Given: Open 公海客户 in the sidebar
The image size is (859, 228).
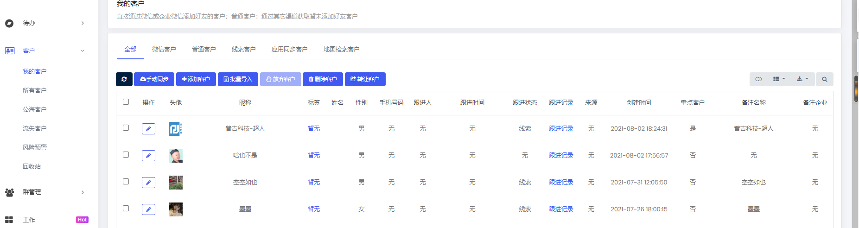Looking at the screenshot, I should pos(35,110).
